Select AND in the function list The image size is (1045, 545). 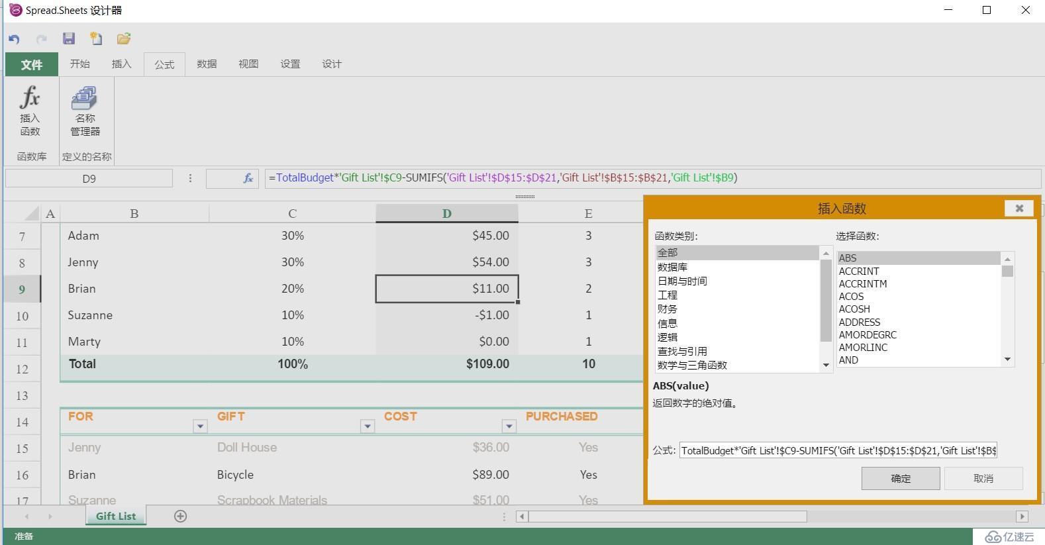tap(919, 360)
